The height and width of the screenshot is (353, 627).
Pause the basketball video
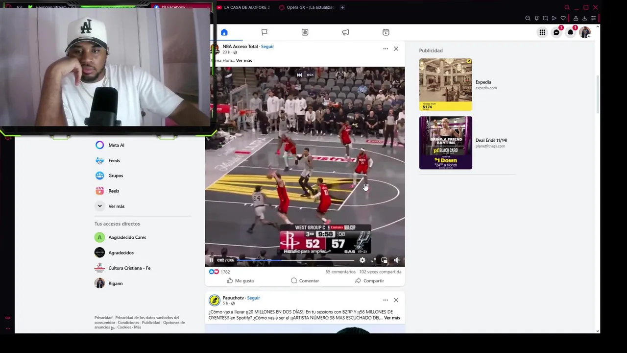pyautogui.click(x=211, y=260)
